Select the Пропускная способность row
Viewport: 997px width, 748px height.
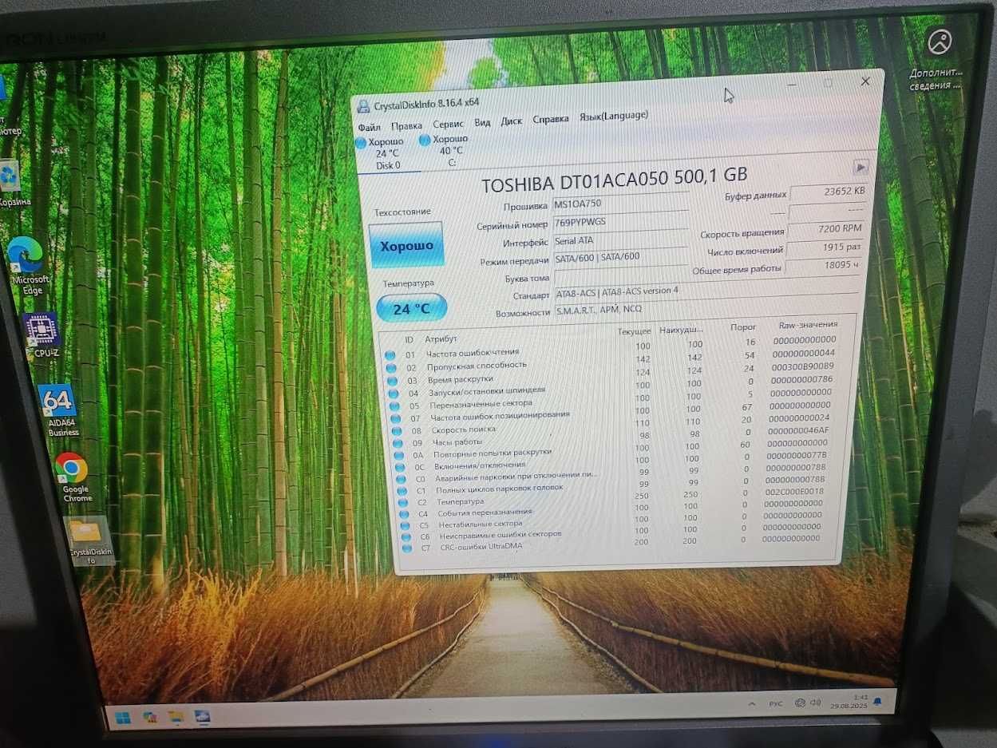tap(613, 362)
